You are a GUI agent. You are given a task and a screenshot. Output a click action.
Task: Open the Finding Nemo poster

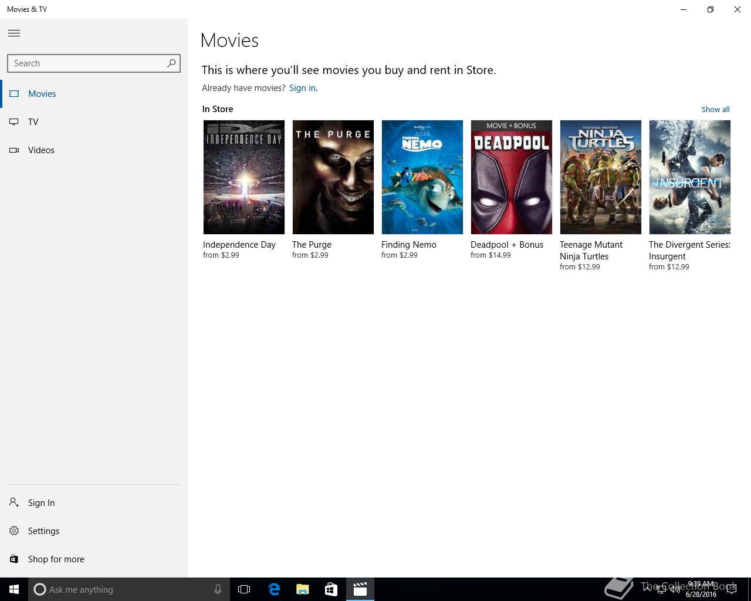(422, 177)
